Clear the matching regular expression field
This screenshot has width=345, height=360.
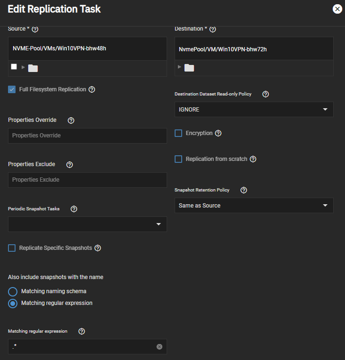coord(159,347)
